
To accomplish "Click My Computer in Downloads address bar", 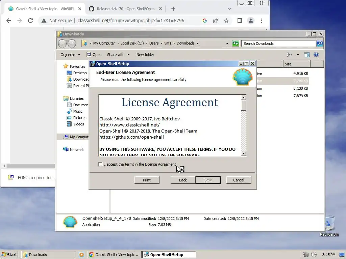I will tap(104, 43).
